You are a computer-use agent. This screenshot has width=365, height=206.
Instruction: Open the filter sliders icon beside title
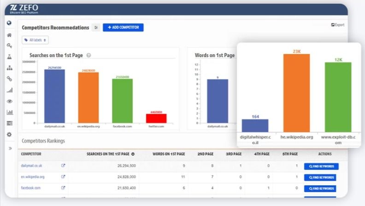pyautogui.click(x=96, y=28)
